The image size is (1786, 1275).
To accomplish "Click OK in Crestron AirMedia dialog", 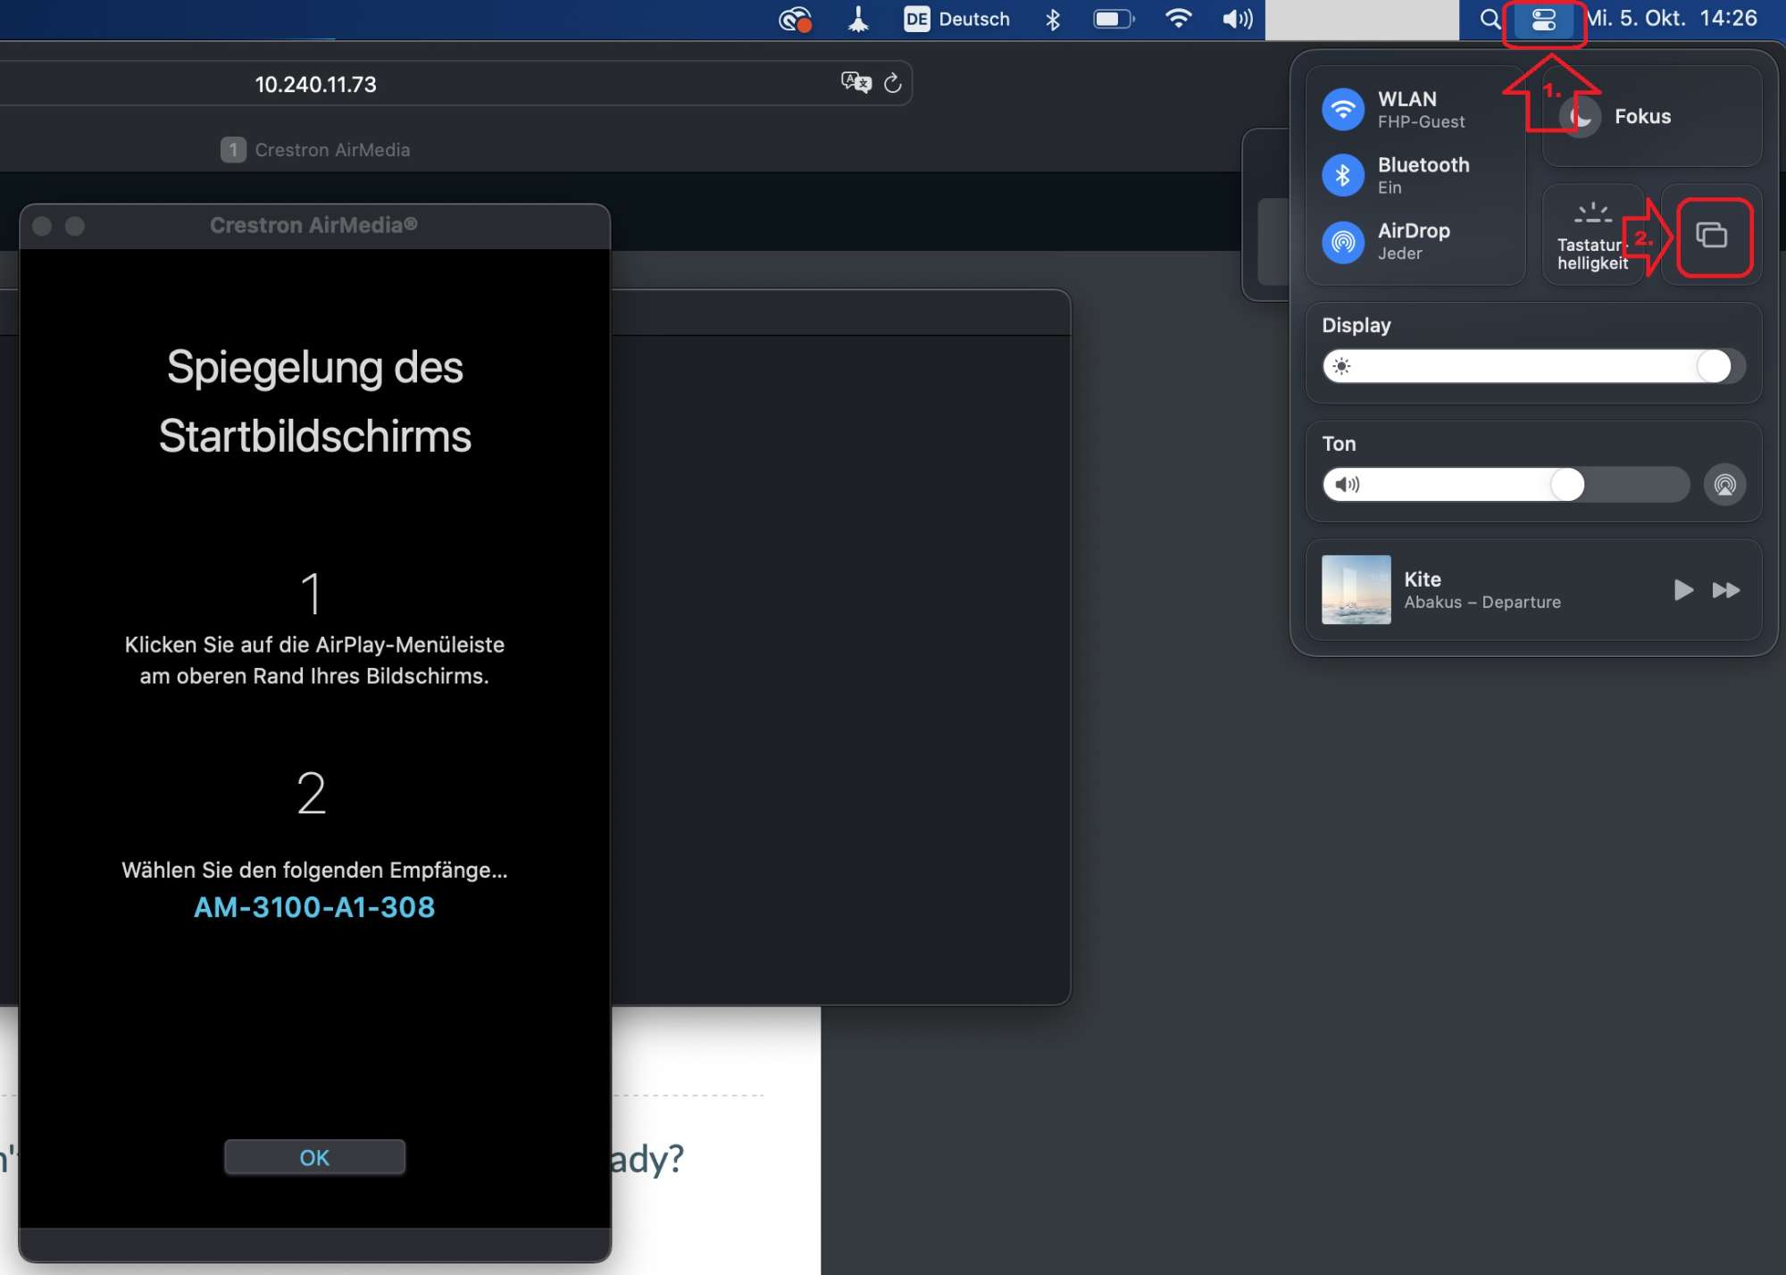I will [314, 1157].
